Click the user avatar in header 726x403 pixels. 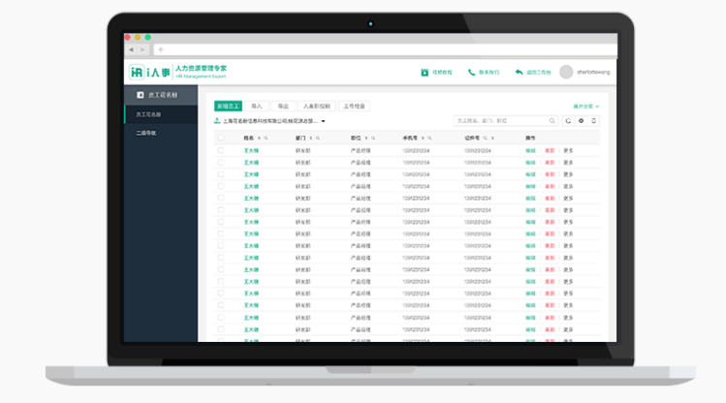click(567, 72)
